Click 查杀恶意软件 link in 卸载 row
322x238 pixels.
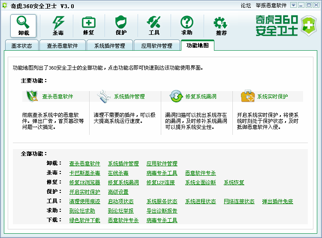84,164
